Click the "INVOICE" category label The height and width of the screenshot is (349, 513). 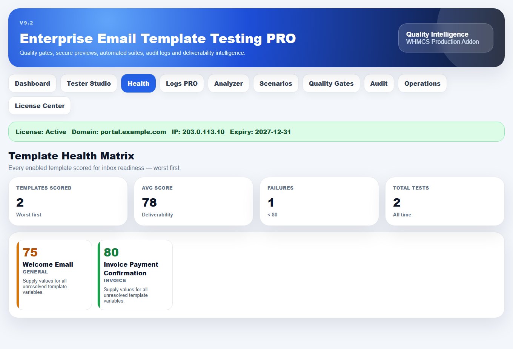[x=115, y=281]
